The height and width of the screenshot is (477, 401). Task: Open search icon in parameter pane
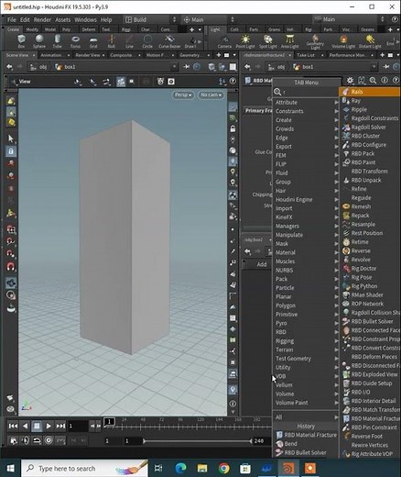click(373, 81)
